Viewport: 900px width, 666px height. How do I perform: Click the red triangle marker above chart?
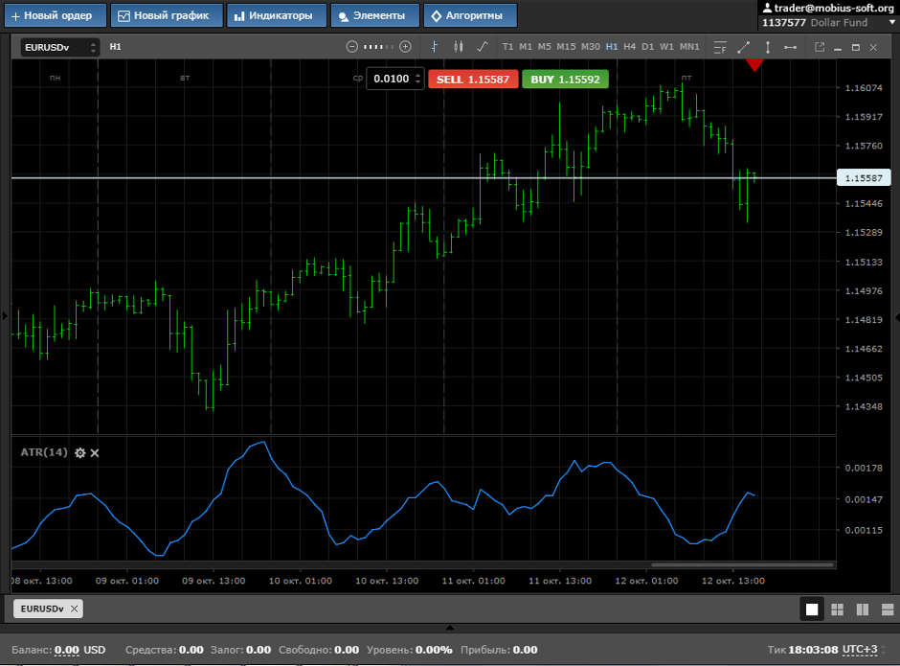pyautogui.click(x=754, y=65)
